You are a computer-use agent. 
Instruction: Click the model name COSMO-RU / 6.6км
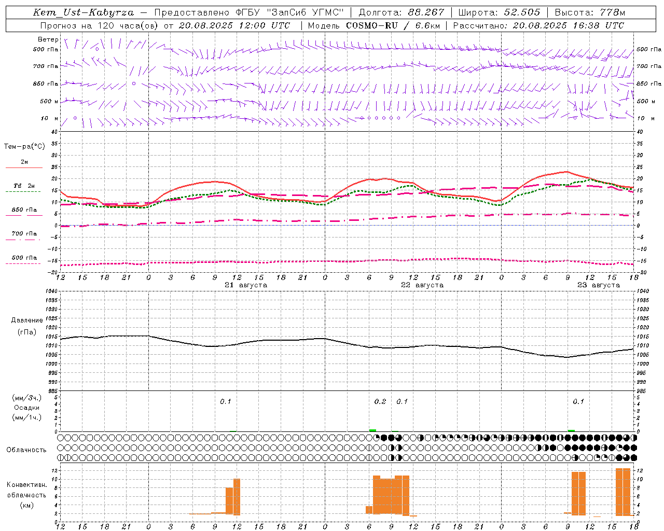click(x=393, y=25)
